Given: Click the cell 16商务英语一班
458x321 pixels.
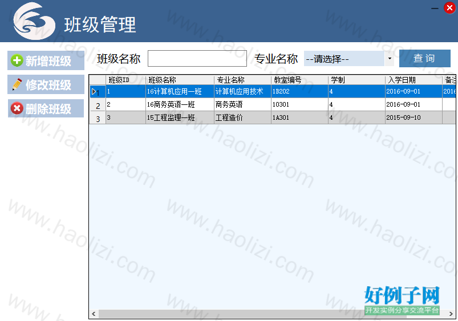Looking at the screenshot, I should pyautogui.click(x=180, y=104).
